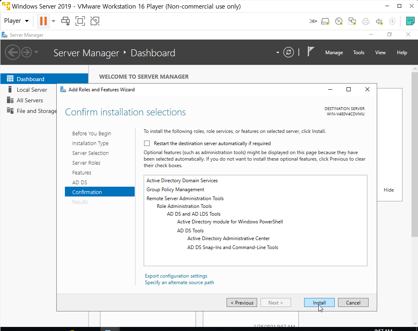Go to the Before You Begin wizard step
Viewport: 418px width, 331px height.
92,133
